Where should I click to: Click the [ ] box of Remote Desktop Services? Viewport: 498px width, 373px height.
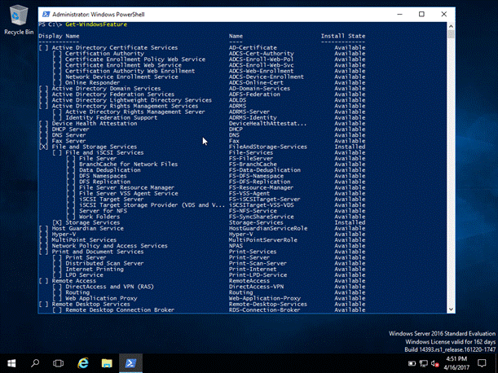click(x=44, y=304)
